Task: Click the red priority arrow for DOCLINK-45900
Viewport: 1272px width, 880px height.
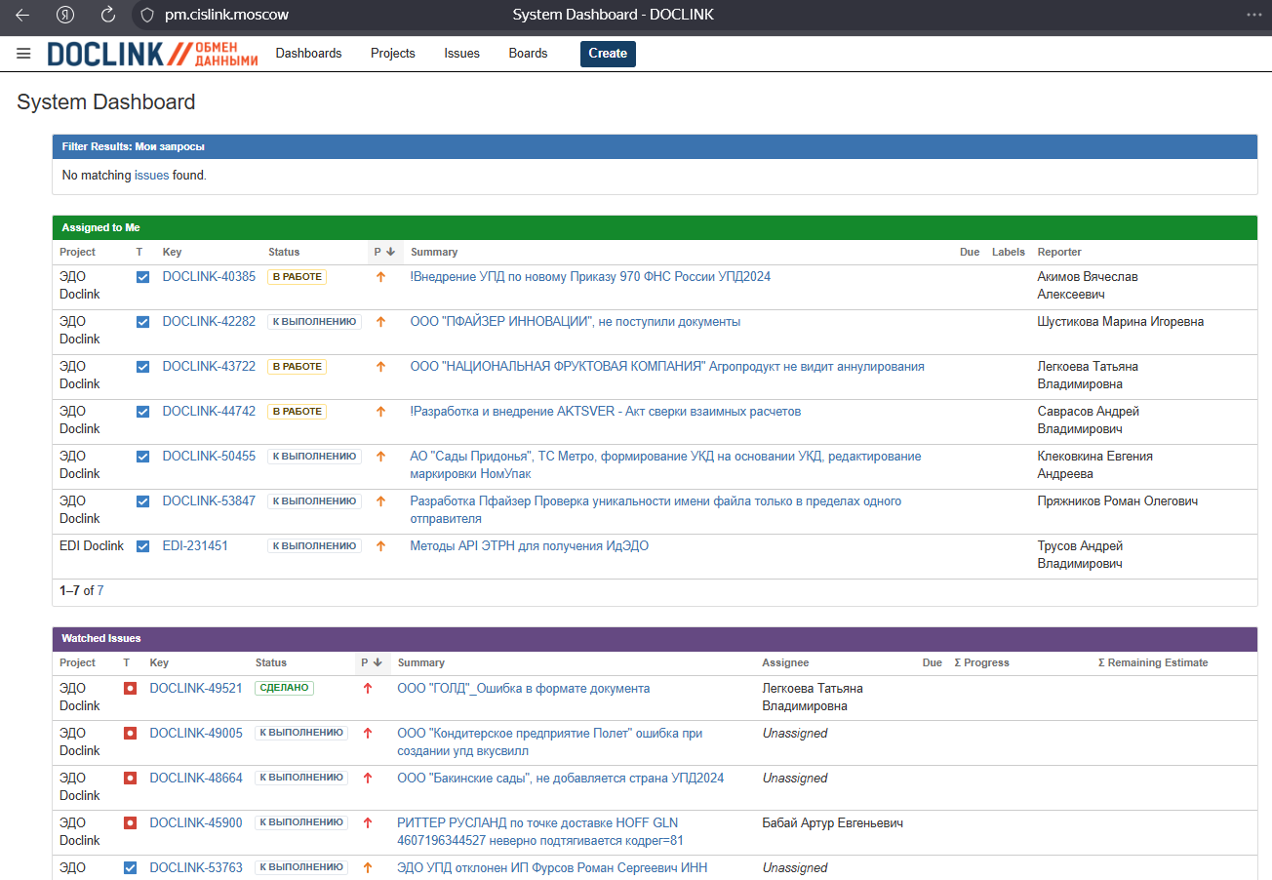Action: (368, 823)
